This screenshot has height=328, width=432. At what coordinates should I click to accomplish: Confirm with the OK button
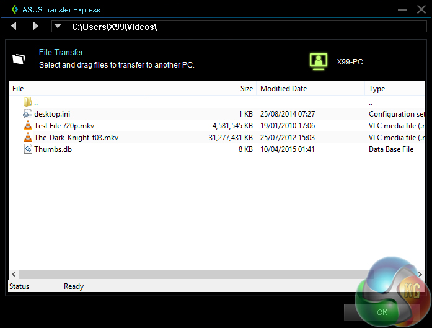(382, 312)
